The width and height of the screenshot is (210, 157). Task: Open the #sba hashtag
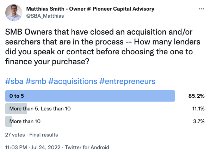[14, 81]
